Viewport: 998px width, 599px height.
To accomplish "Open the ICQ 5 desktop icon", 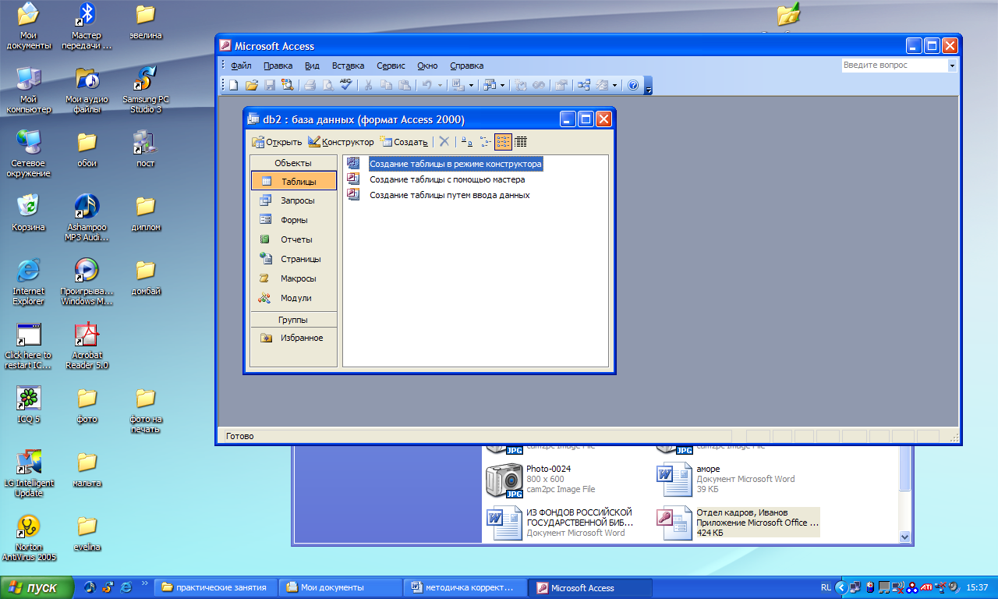I will click(28, 404).
